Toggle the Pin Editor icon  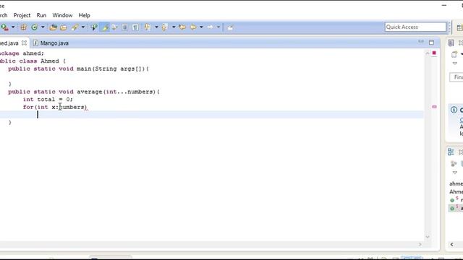pos(230,27)
